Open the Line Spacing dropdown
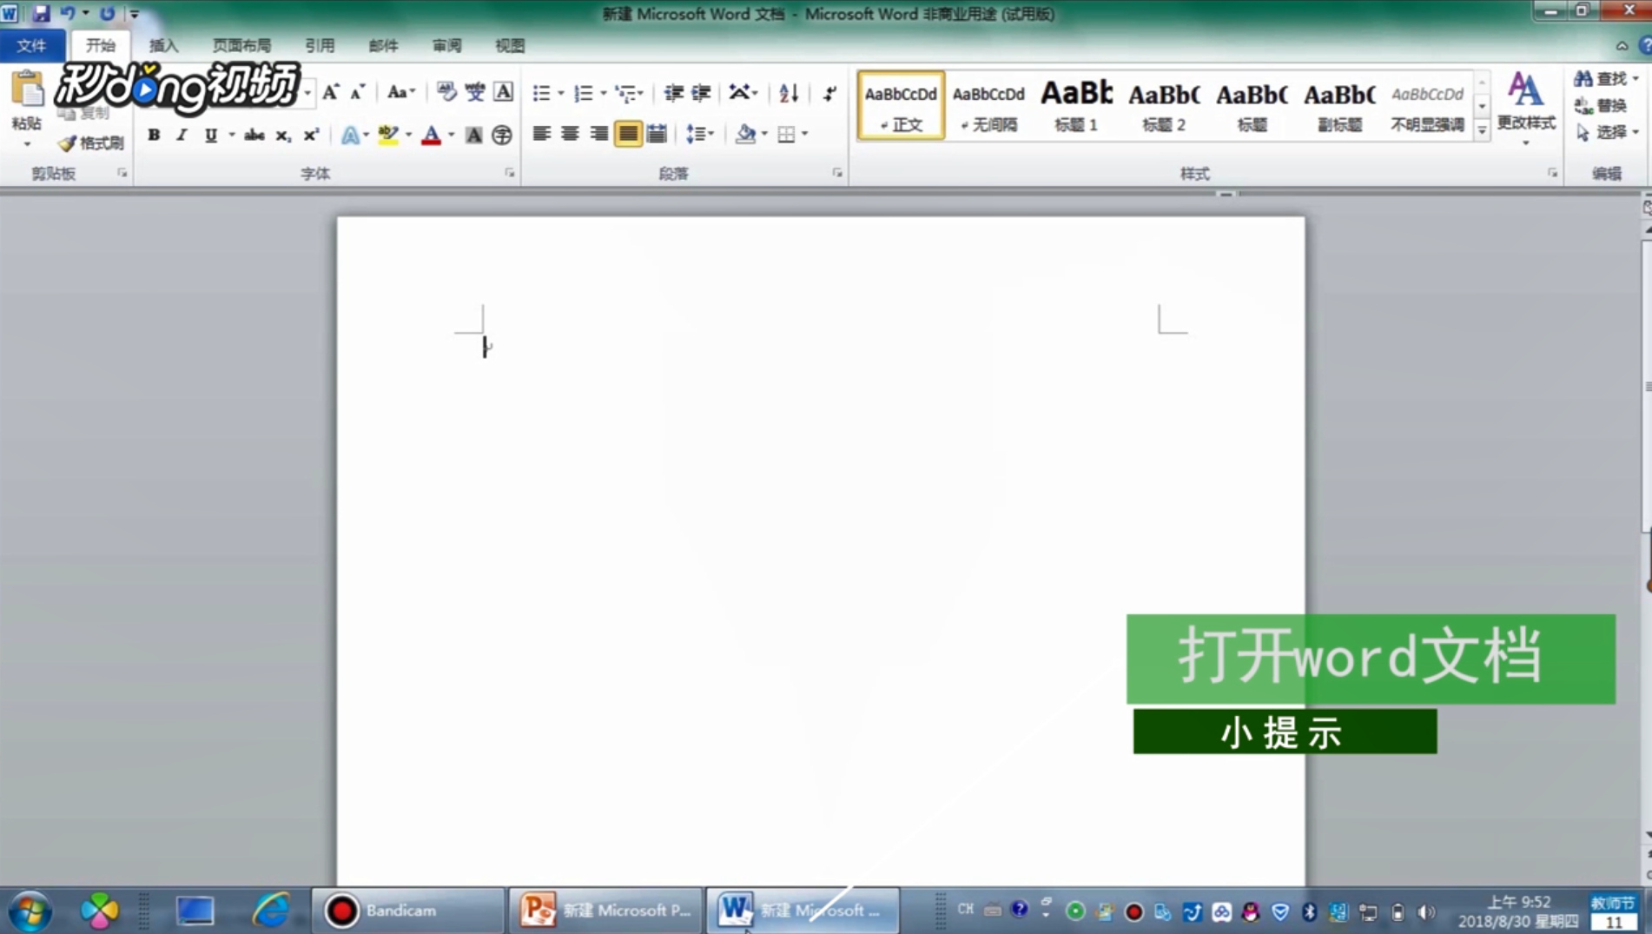The height and width of the screenshot is (934, 1652). tap(700, 134)
